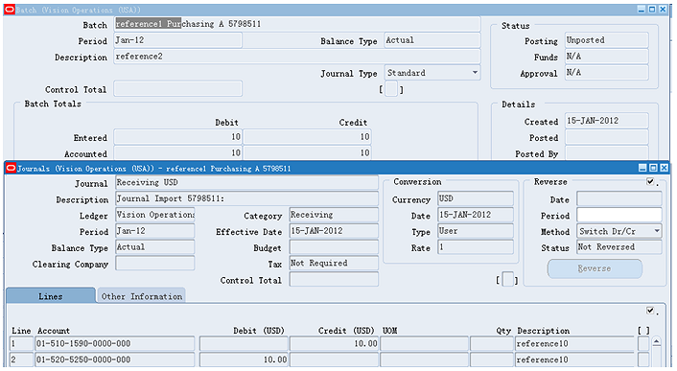Click the Batch name field
The height and width of the screenshot is (371, 677).
click(x=297, y=24)
